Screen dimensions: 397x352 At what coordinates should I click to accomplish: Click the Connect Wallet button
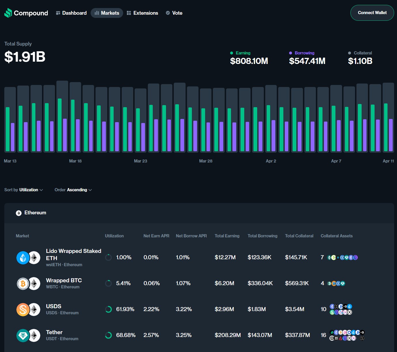(372, 13)
